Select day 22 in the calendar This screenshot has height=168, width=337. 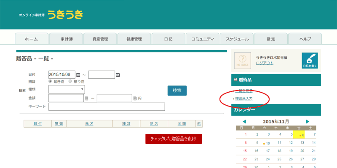click(x=245, y=159)
